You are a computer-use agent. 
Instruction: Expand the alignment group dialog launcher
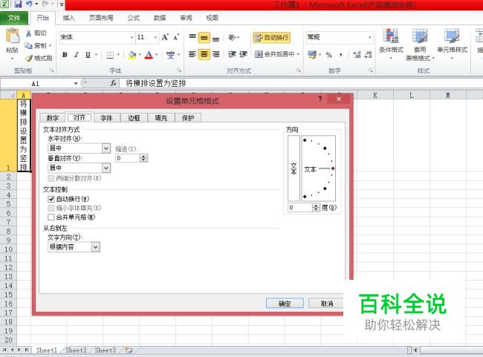299,71
